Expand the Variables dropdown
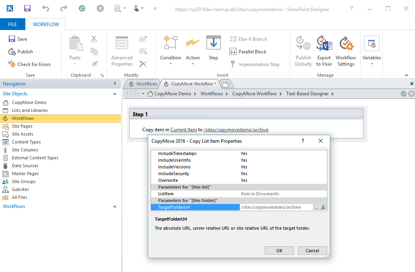 [371, 60]
